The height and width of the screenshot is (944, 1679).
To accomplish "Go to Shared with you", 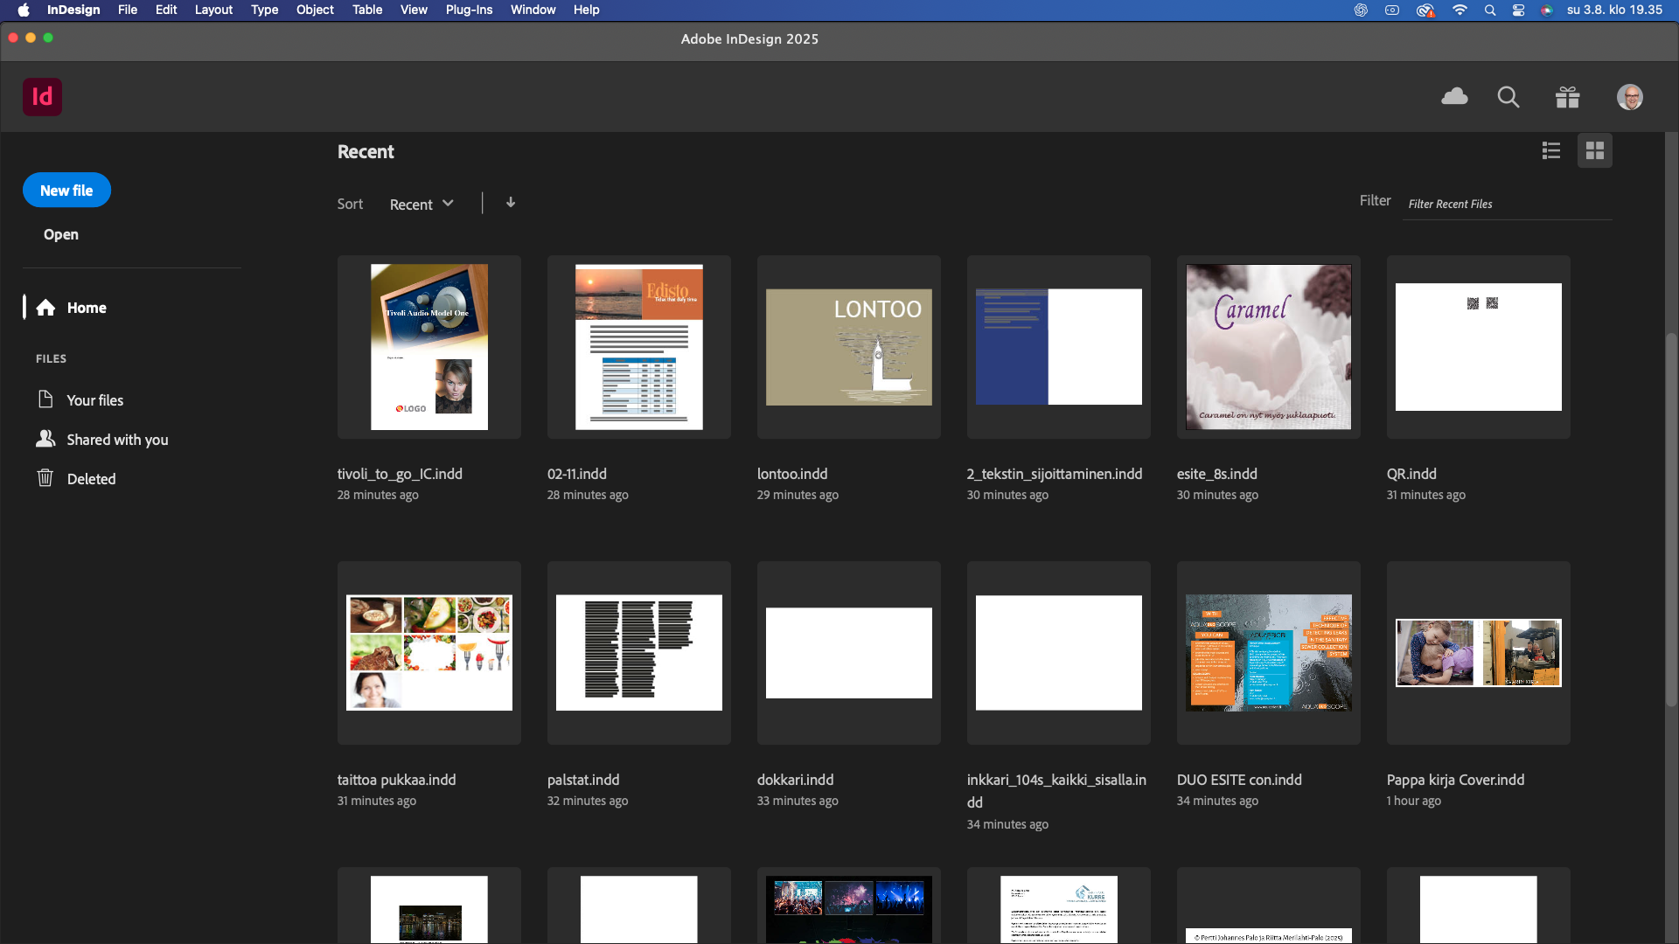I will click(117, 440).
